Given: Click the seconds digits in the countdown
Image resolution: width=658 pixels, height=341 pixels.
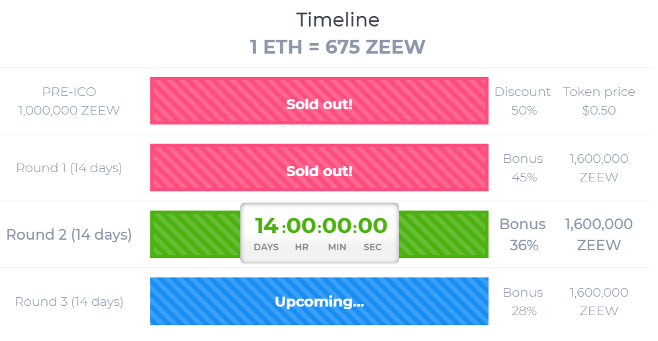Looking at the screenshot, I should tap(373, 226).
